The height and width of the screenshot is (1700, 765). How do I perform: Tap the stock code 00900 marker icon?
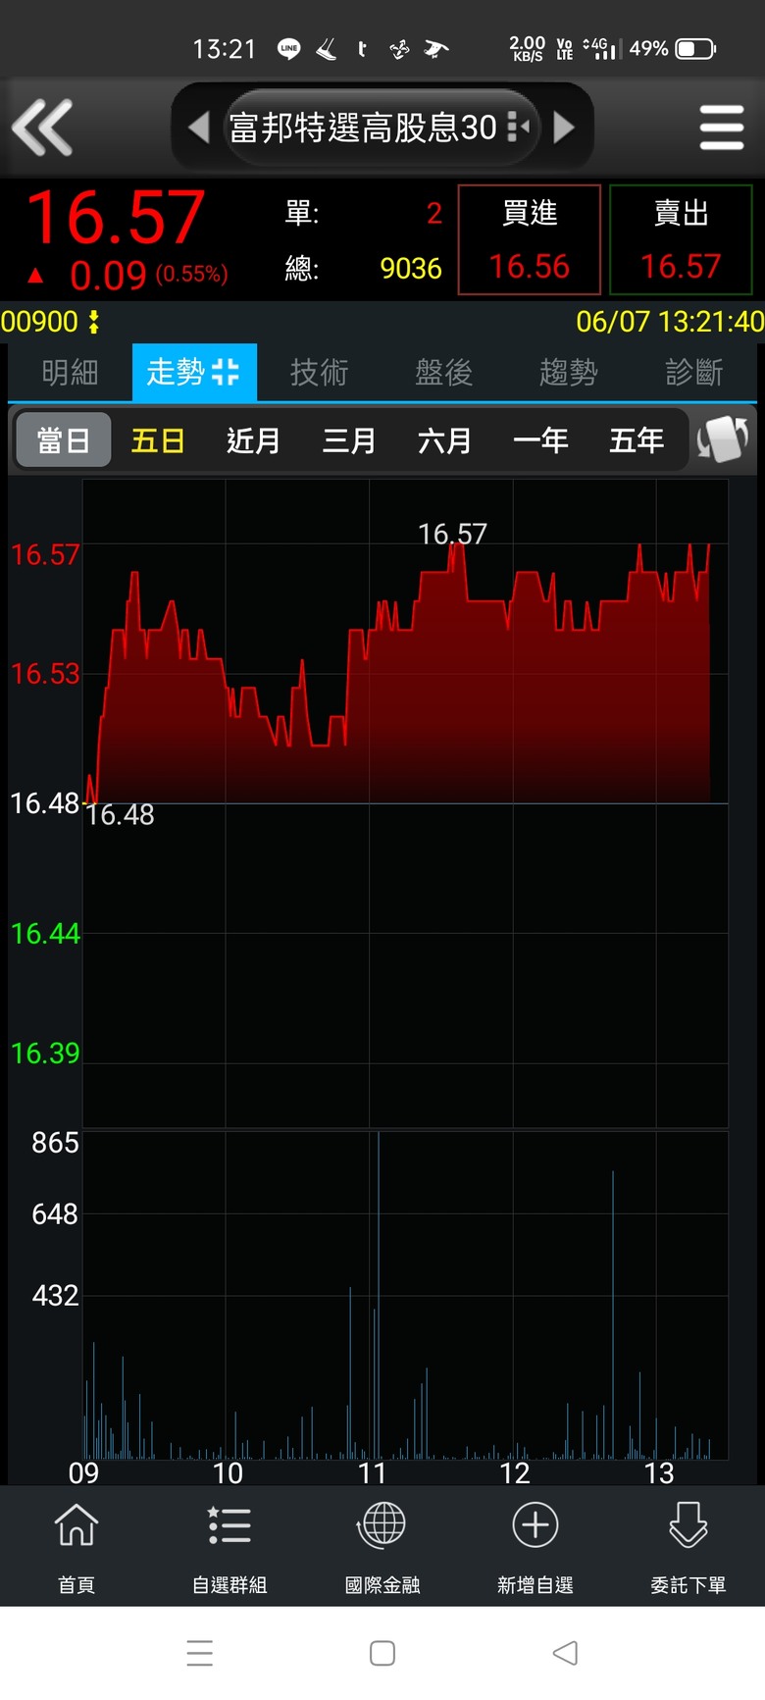point(94,322)
